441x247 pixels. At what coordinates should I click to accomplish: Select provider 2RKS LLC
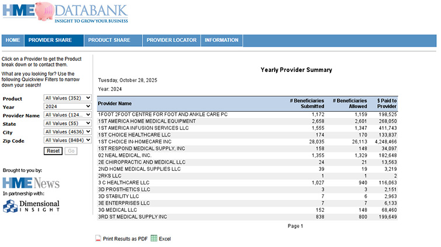(110, 176)
